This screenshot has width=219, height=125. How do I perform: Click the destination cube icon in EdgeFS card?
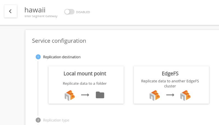click(x=185, y=95)
